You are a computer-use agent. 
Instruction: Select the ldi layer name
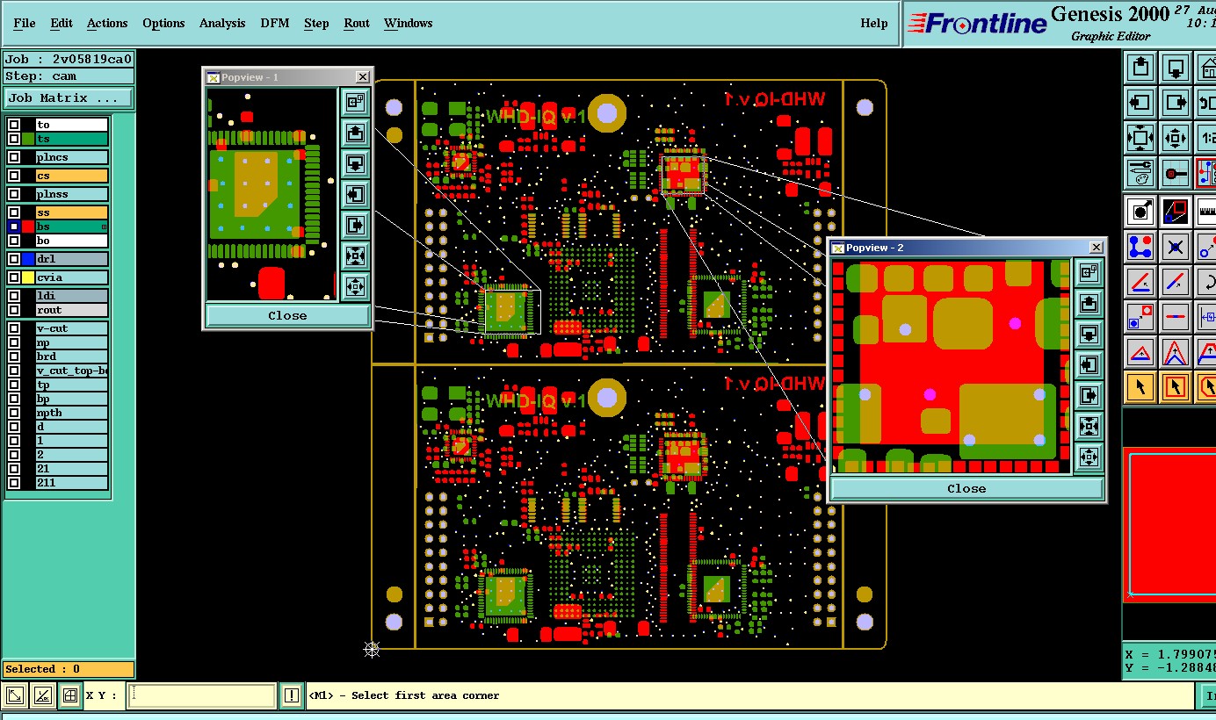(72, 296)
